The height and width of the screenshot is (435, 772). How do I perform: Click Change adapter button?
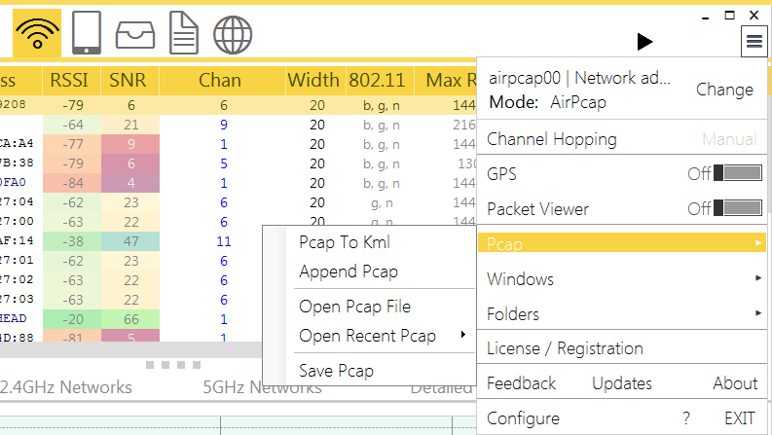coord(724,90)
